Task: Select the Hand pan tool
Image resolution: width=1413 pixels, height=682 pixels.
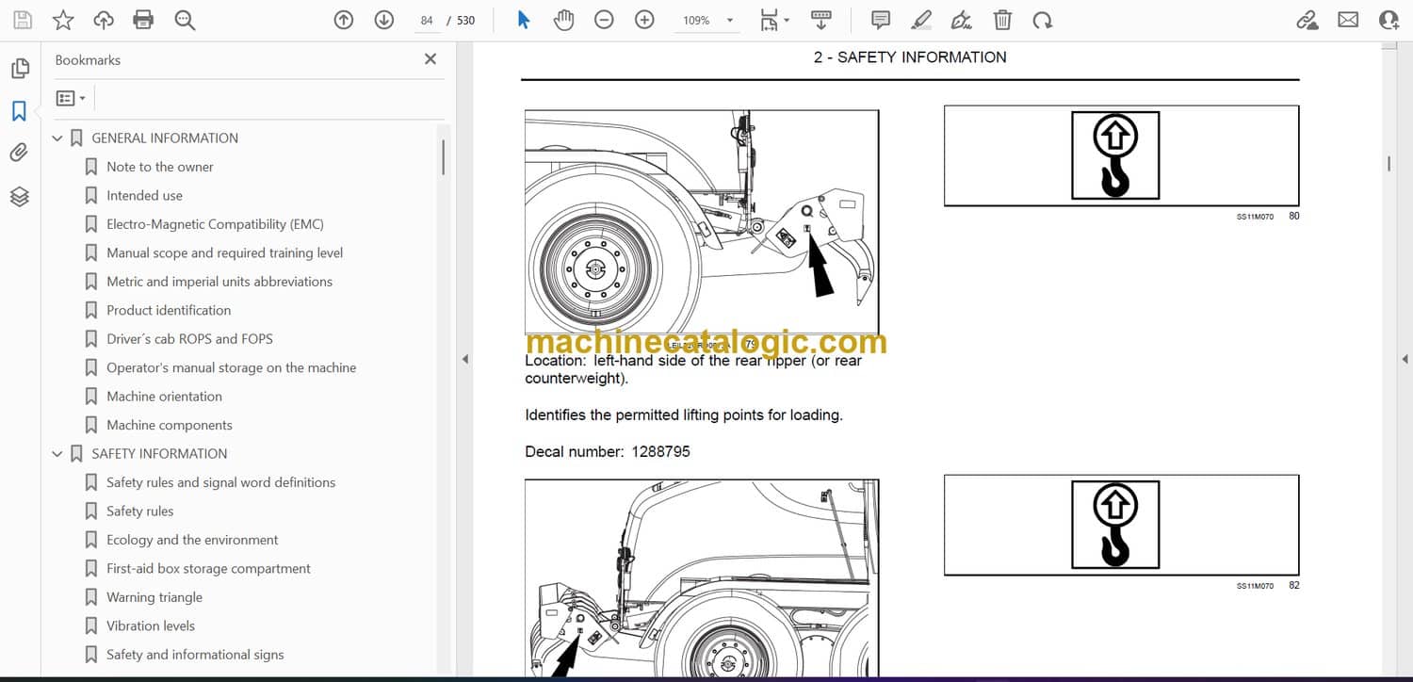Action: point(563,20)
